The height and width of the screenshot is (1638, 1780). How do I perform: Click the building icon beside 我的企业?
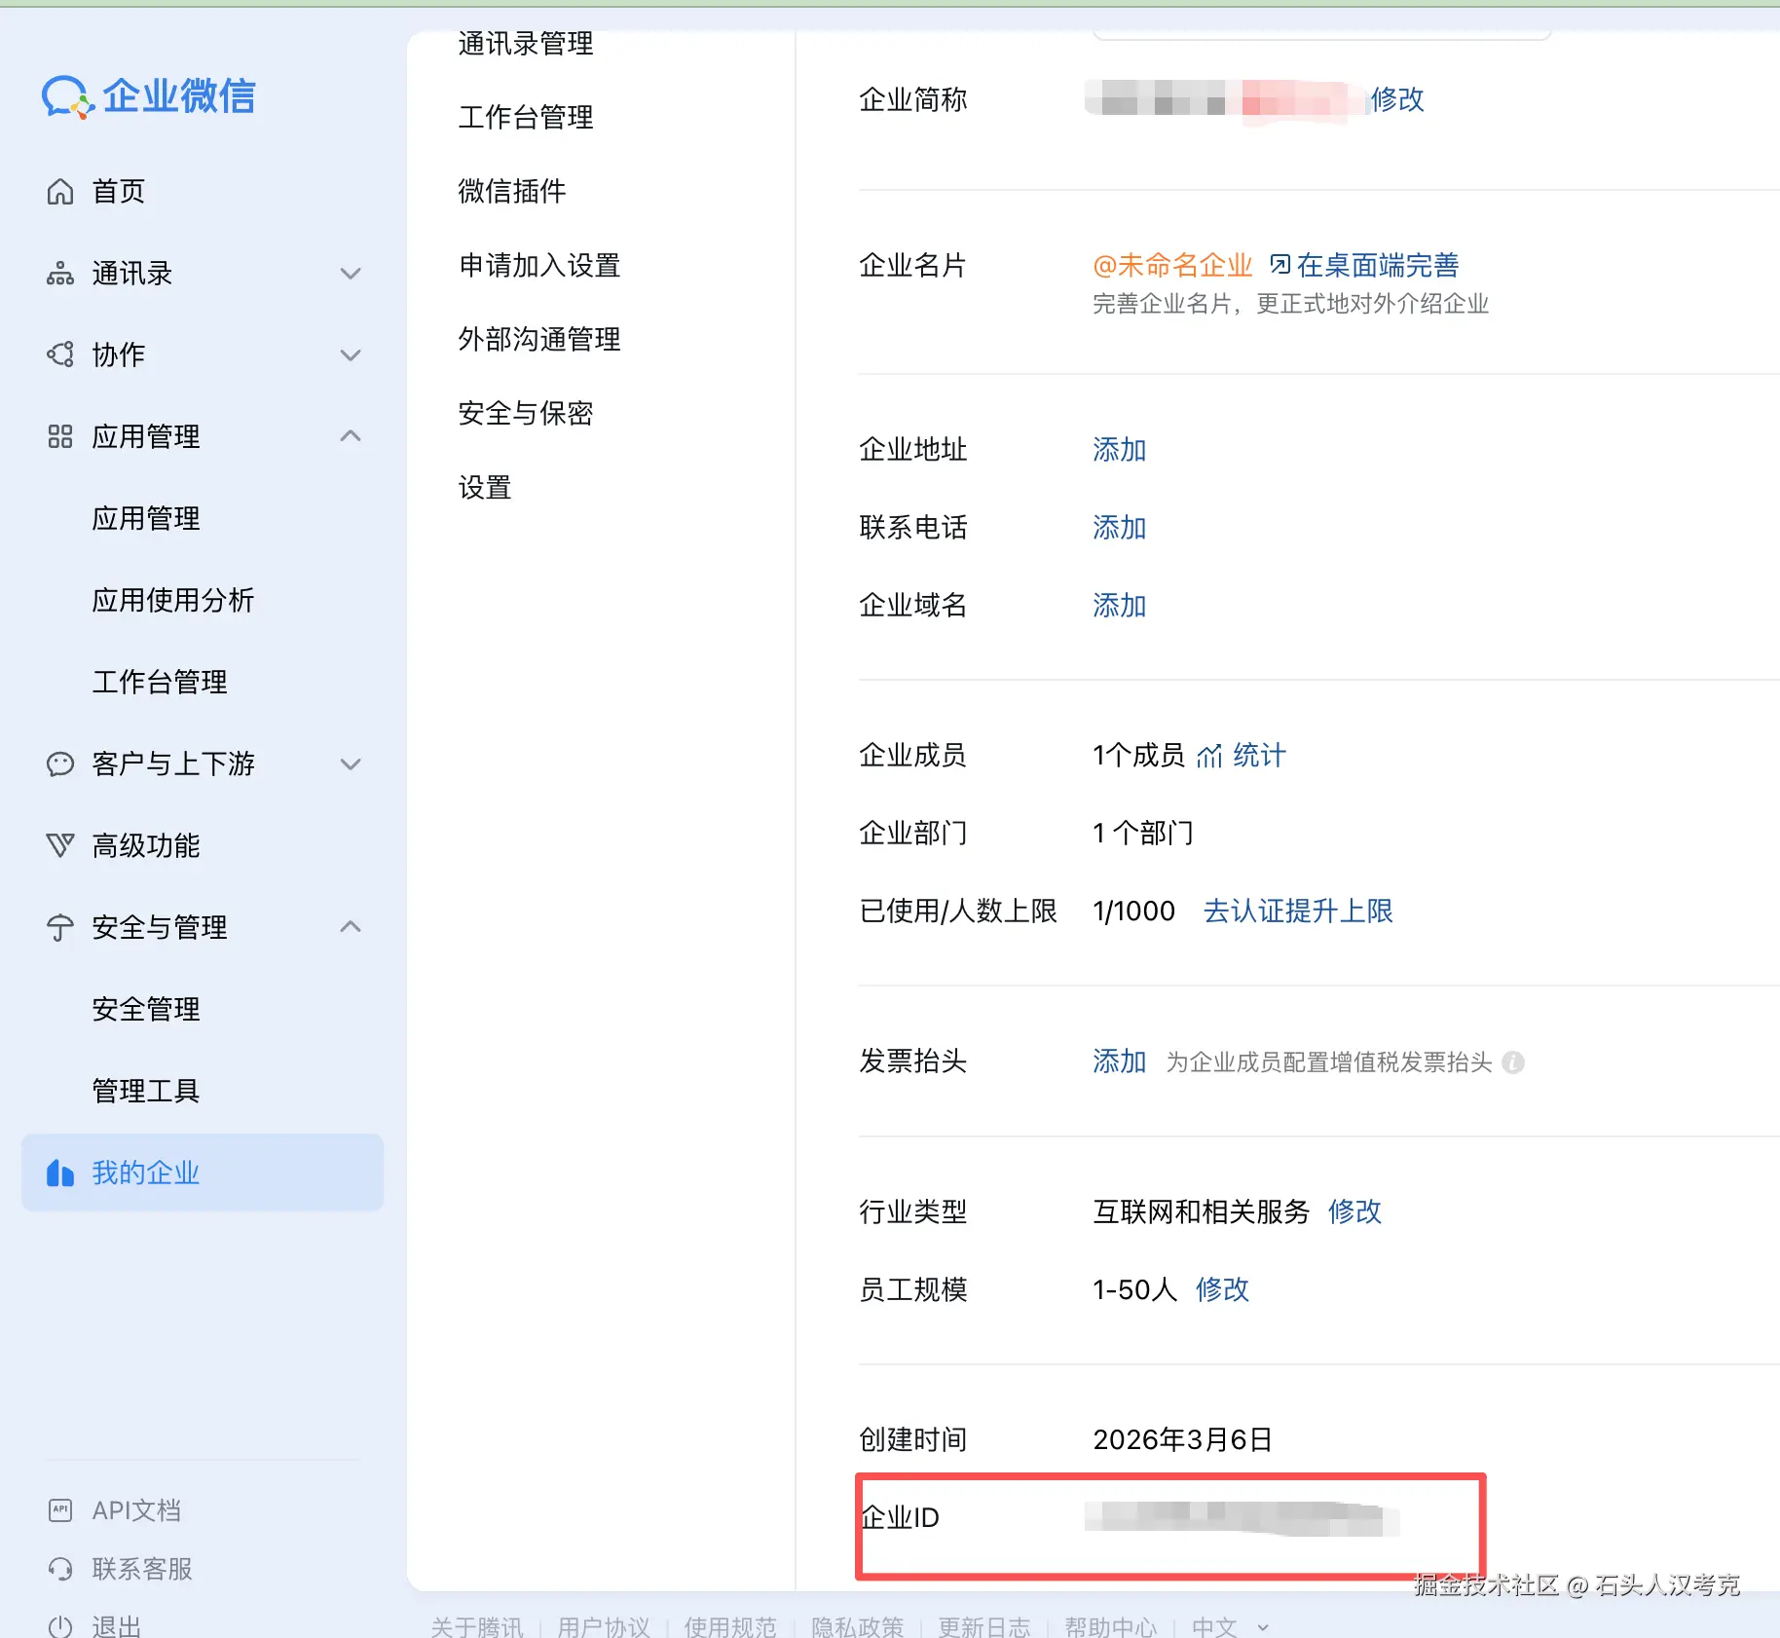point(60,1173)
